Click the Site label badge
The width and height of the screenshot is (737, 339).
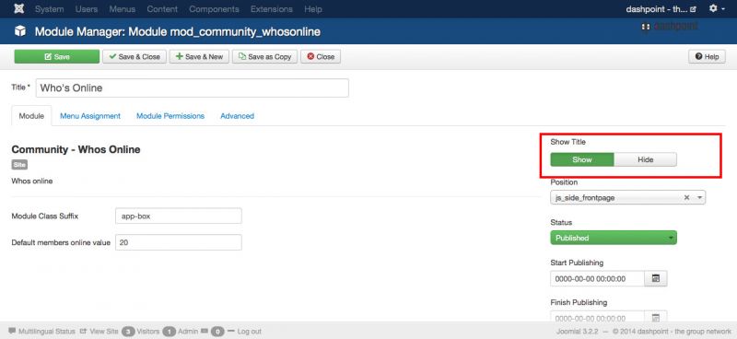click(x=19, y=165)
